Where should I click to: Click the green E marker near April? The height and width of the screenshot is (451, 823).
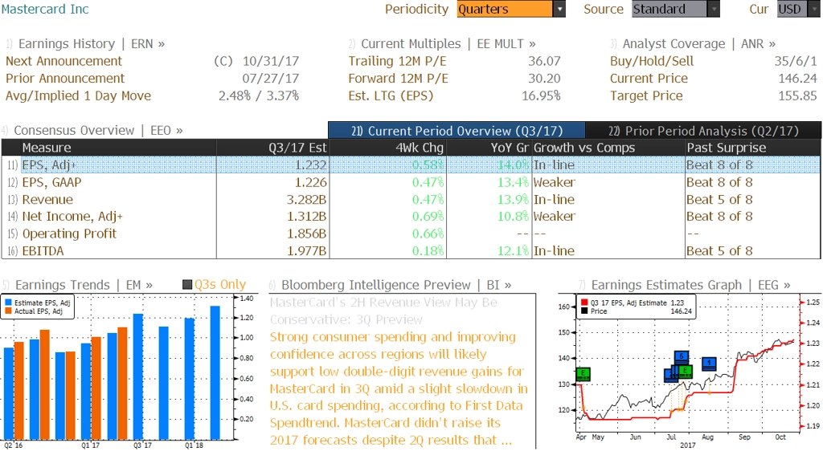(583, 374)
